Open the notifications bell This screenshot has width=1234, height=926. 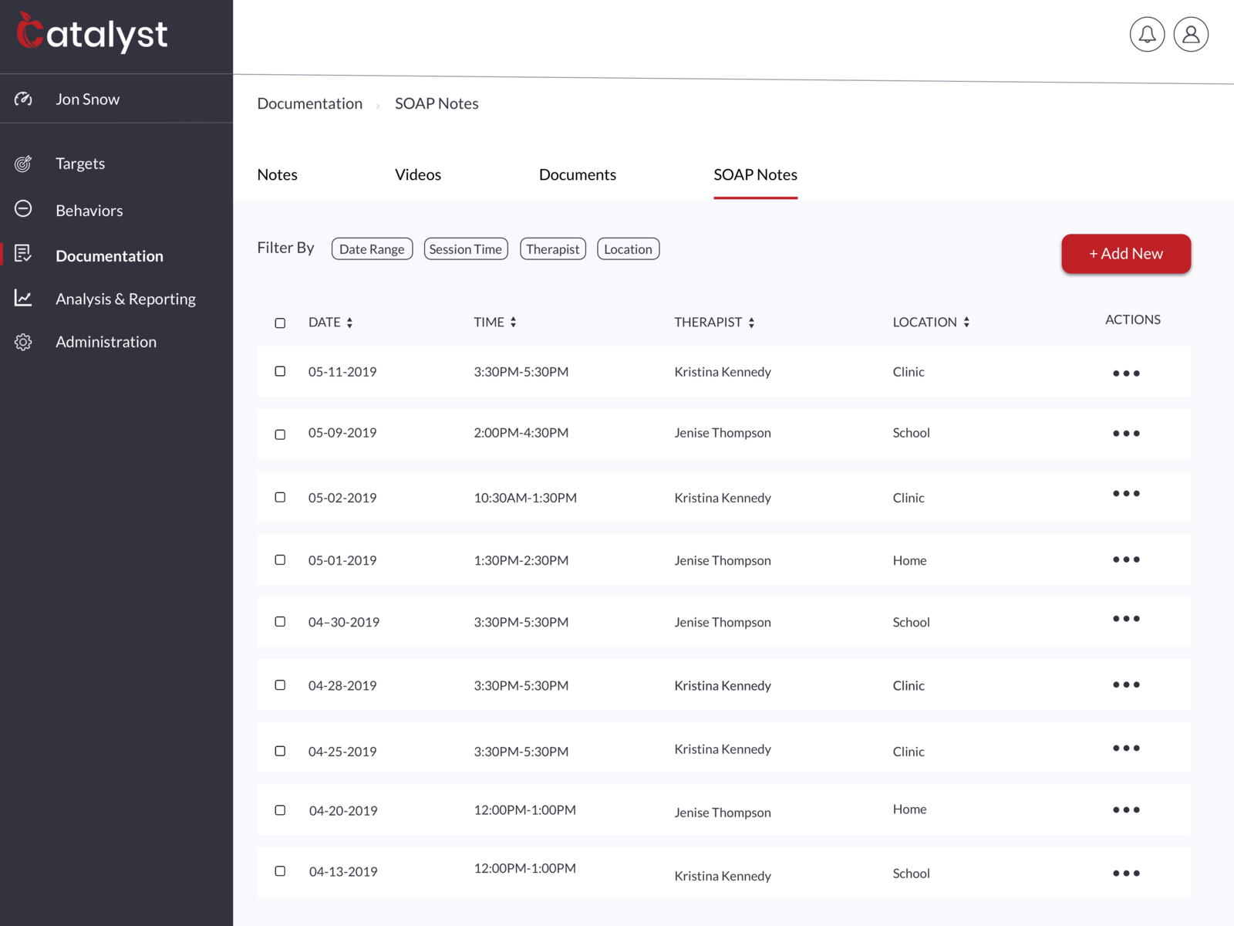click(1147, 34)
